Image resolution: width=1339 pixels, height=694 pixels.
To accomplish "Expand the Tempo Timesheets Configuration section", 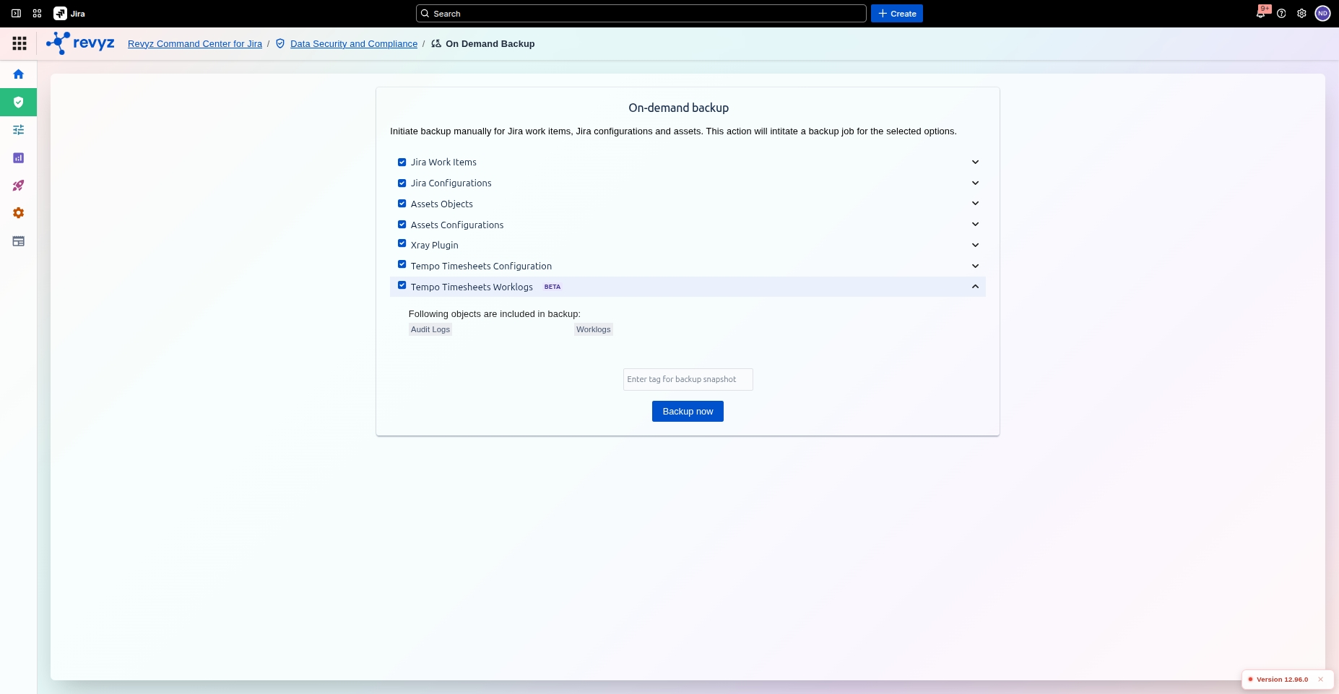I will [x=975, y=266].
